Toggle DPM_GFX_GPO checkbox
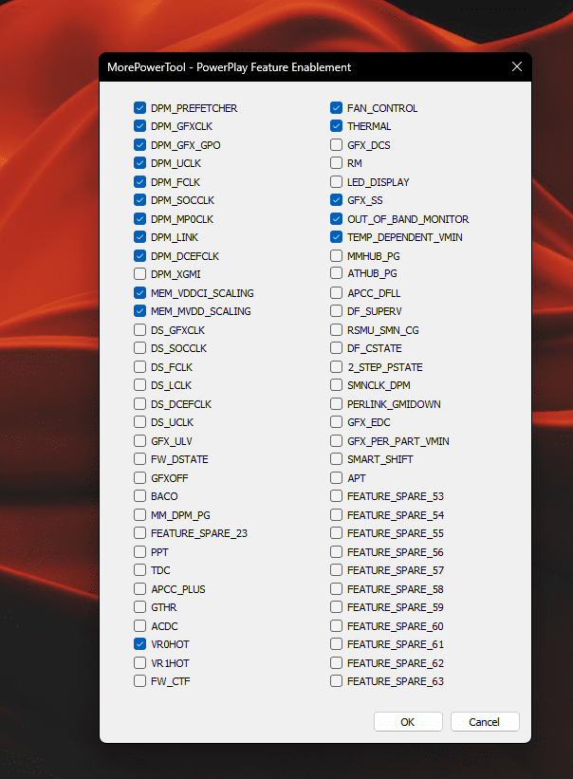This screenshot has width=573, height=779. pyautogui.click(x=139, y=145)
